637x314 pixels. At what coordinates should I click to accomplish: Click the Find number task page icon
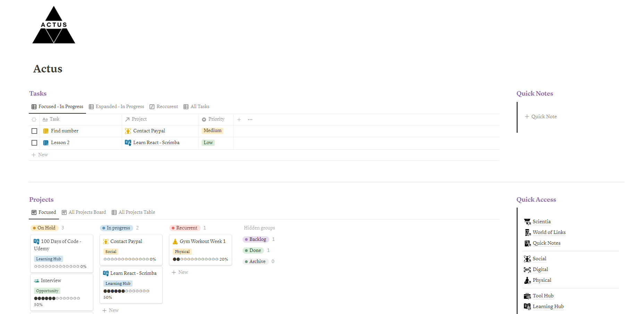click(46, 131)
